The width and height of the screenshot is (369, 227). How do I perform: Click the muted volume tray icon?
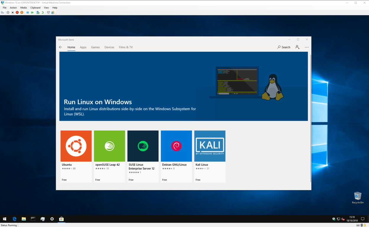(343, 219)
